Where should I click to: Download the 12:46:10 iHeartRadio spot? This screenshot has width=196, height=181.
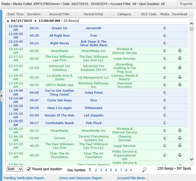180,131
